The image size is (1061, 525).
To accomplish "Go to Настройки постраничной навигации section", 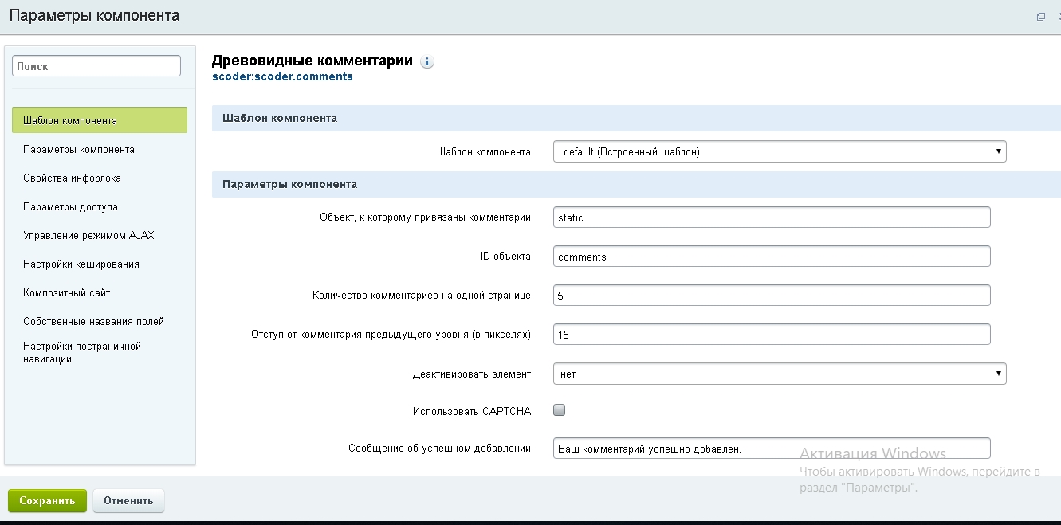I will pos(81,352).
